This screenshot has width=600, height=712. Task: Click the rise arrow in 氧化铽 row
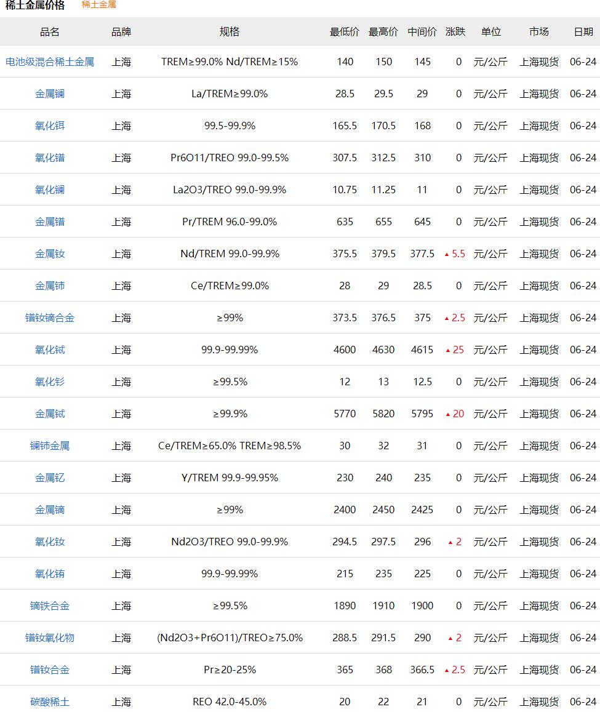(x=448, y=350)
